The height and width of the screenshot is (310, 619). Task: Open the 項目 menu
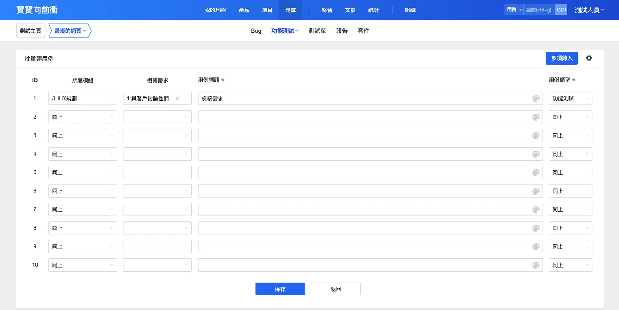267,10
